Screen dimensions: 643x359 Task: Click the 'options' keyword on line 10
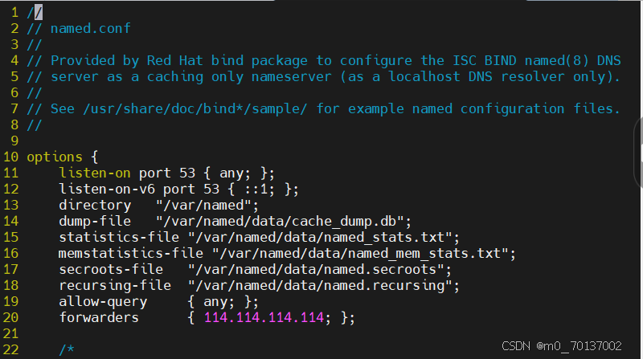click(x=55, y=157)
